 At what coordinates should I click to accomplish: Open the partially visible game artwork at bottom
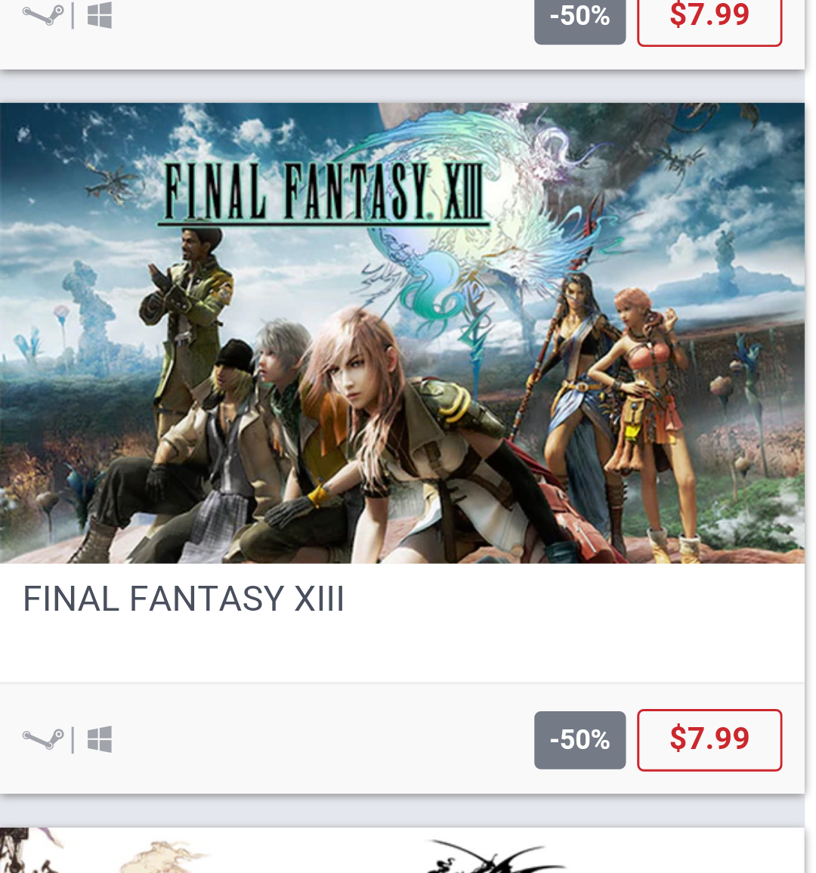tap(402, 850)
